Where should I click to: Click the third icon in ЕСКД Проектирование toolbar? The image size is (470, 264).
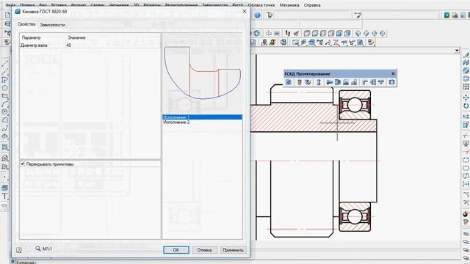point(308,82)
